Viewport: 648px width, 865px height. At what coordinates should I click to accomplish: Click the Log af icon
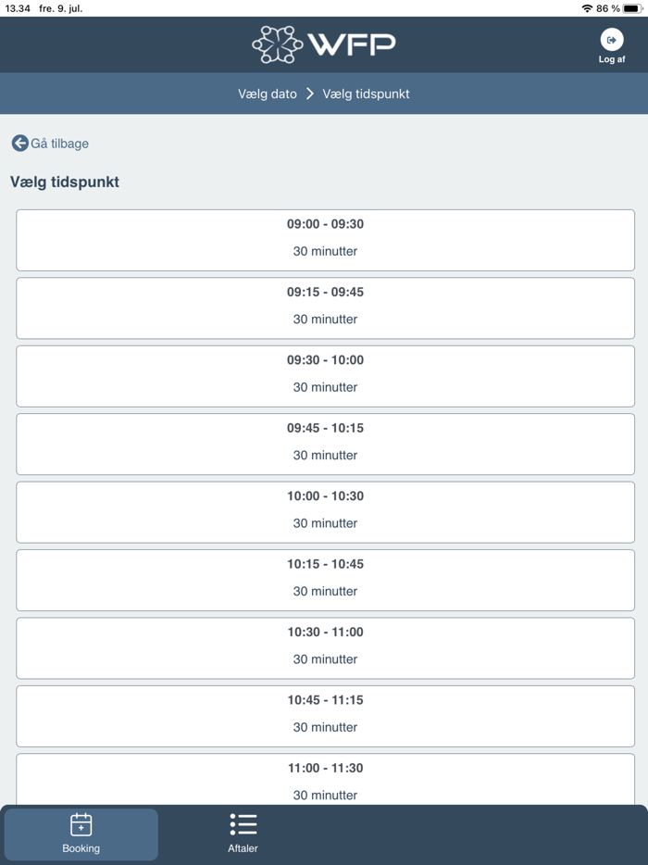click(611, 42)
